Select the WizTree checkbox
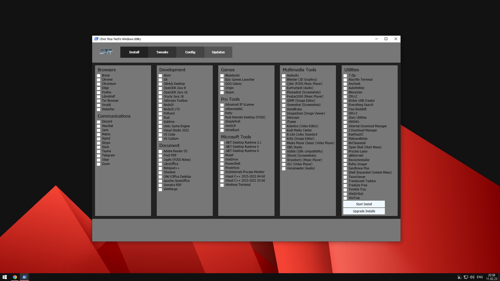The width and height of the screenshot is (500, 281). tap(345, 198)
